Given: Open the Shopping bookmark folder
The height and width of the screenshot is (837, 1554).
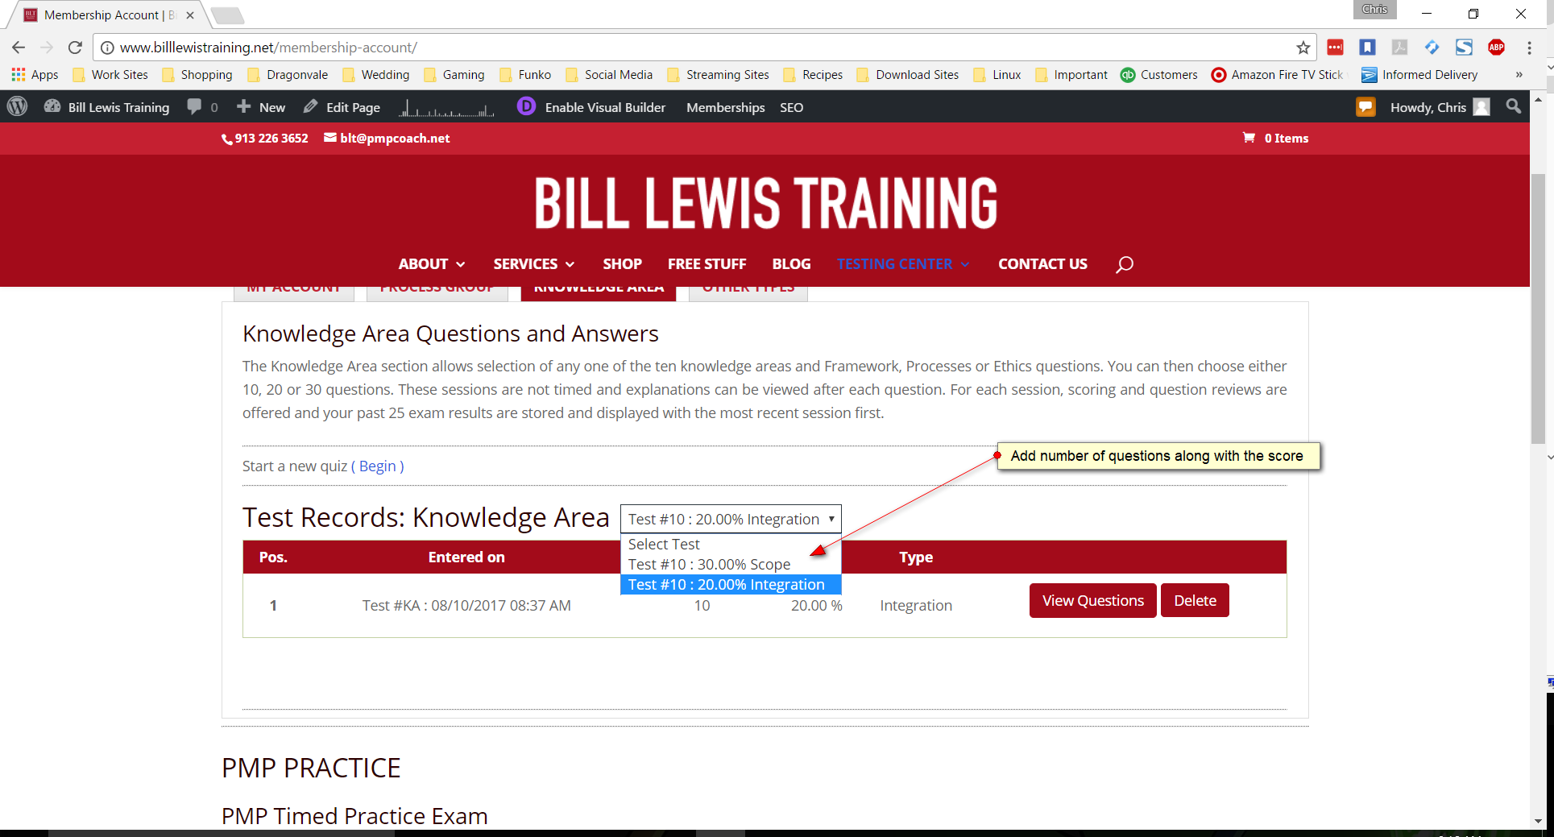Looking at the screenshot, I should point(197,75).
